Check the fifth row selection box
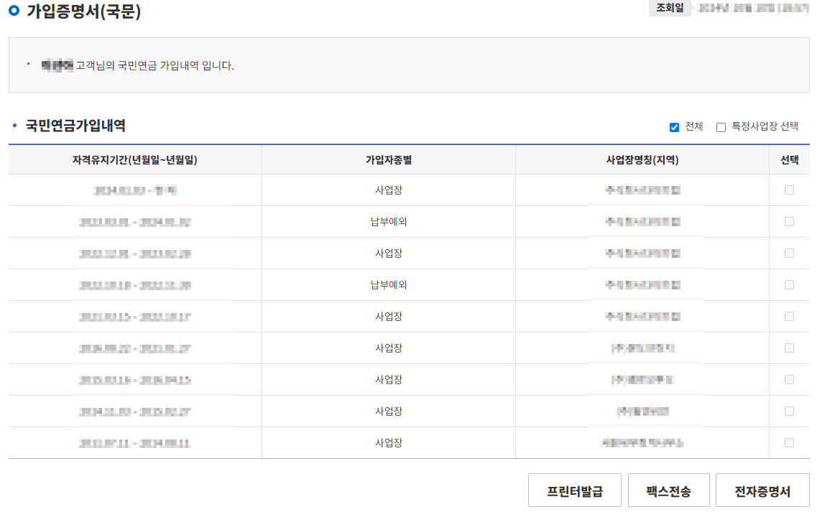840x512 pixels. pyautogui.click(x=790, y=316)
